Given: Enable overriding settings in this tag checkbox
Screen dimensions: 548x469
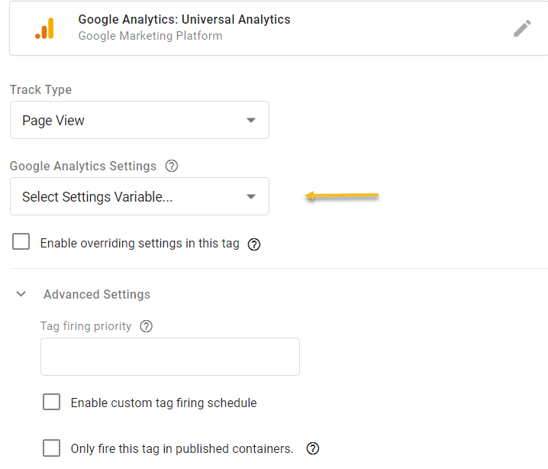Looking at the screenshot, I should pos(21,241).
